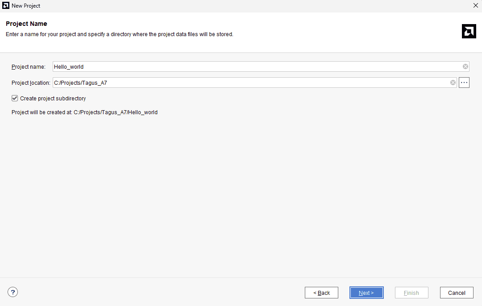
Task: Open the help question mark icon
Action: click(13, 292)
